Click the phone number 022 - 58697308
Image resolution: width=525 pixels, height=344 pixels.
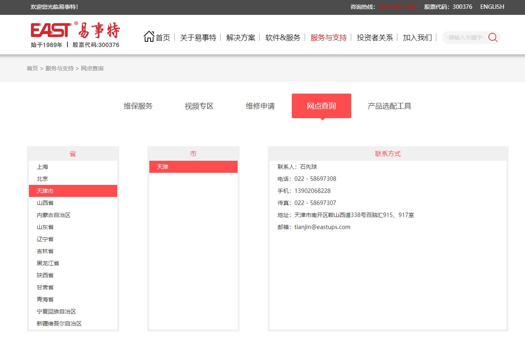tap(315, 179)
